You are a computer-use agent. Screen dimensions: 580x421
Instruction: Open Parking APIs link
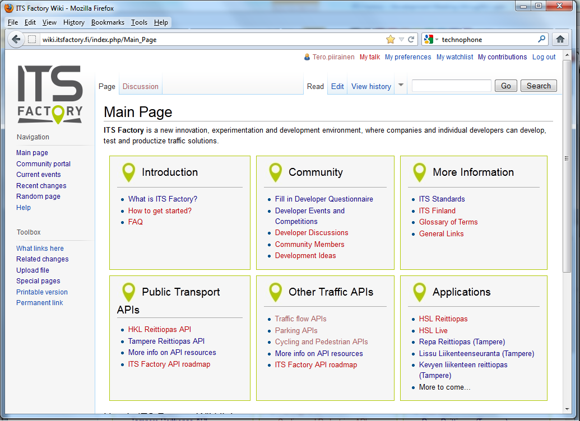(x=296, y=330)
